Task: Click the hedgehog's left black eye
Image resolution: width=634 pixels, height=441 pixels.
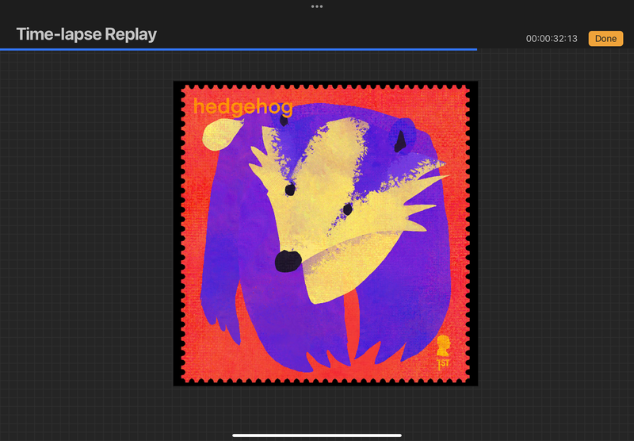Action: (x=290, y=190)
